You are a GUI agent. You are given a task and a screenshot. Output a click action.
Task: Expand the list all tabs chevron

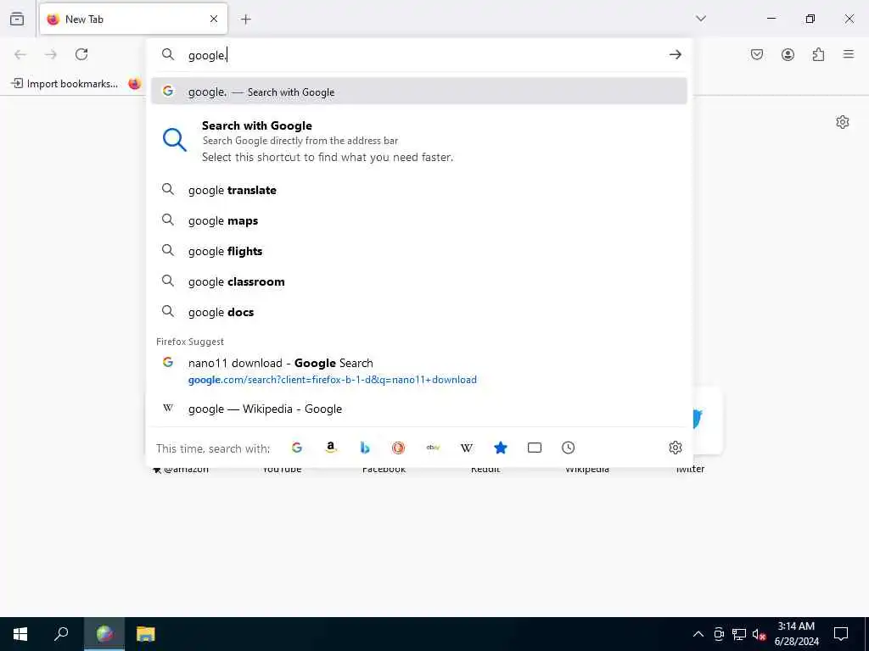(701, 19)
